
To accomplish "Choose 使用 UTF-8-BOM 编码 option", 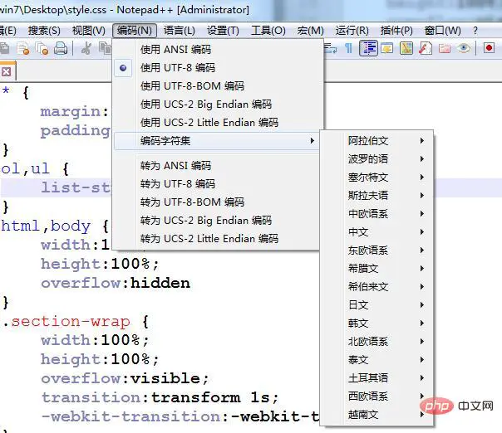I will point(192,86).
